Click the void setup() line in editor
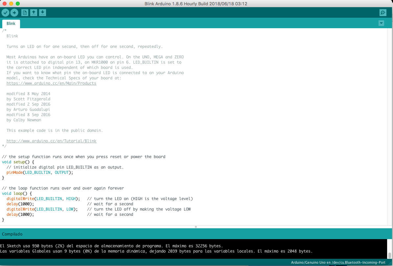The width and height of the screenshot is (393, 266). (18, 162)
